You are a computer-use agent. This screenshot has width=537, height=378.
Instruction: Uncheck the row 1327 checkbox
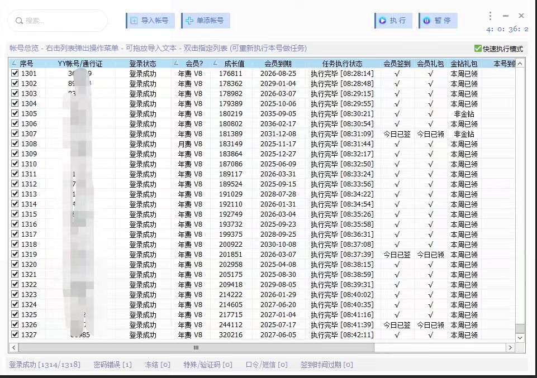click(15, 334)
